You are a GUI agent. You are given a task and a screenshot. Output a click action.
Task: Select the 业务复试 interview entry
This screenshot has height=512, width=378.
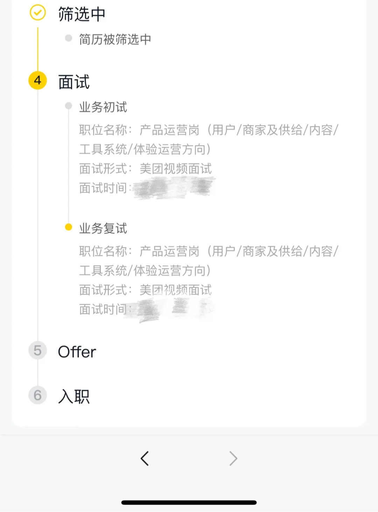point(103,229)
